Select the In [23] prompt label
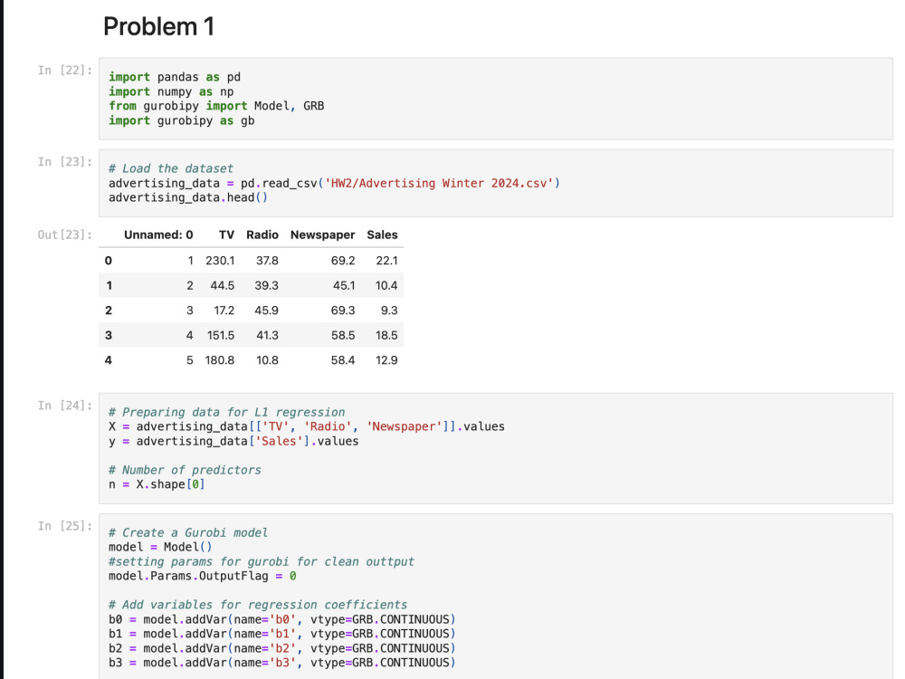 (x=64, y=162)
